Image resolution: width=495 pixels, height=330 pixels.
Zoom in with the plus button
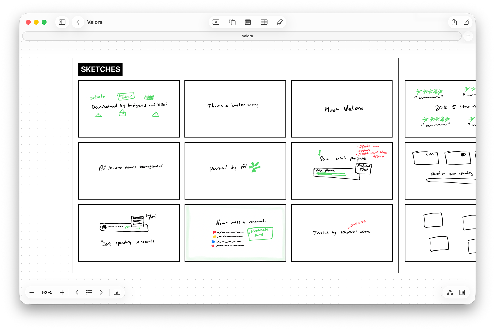62,292
